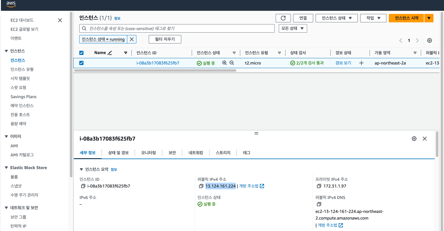Open 인스턴스 유형 in sidebar
Screen dimensions: 444x231
tap(22, 69)
